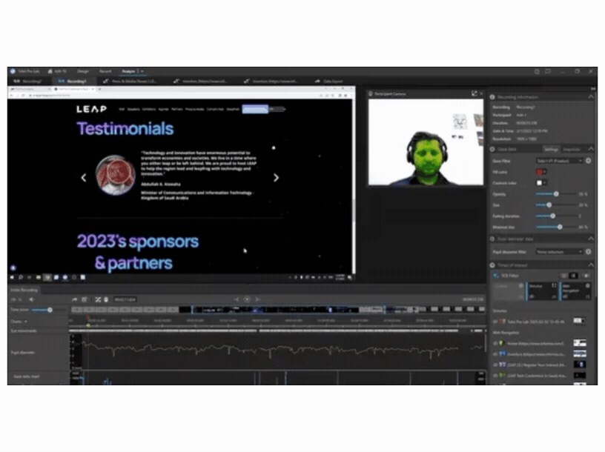Open the Gaze Filter dropdown
Screen dimensions: 605x452
tap(559, 161)
